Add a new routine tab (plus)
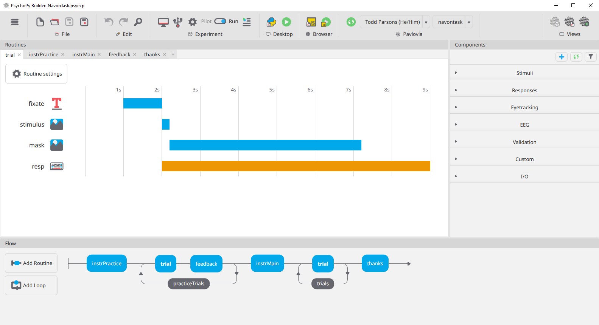The width and height of the screenshot is (599, 325). 173,54
